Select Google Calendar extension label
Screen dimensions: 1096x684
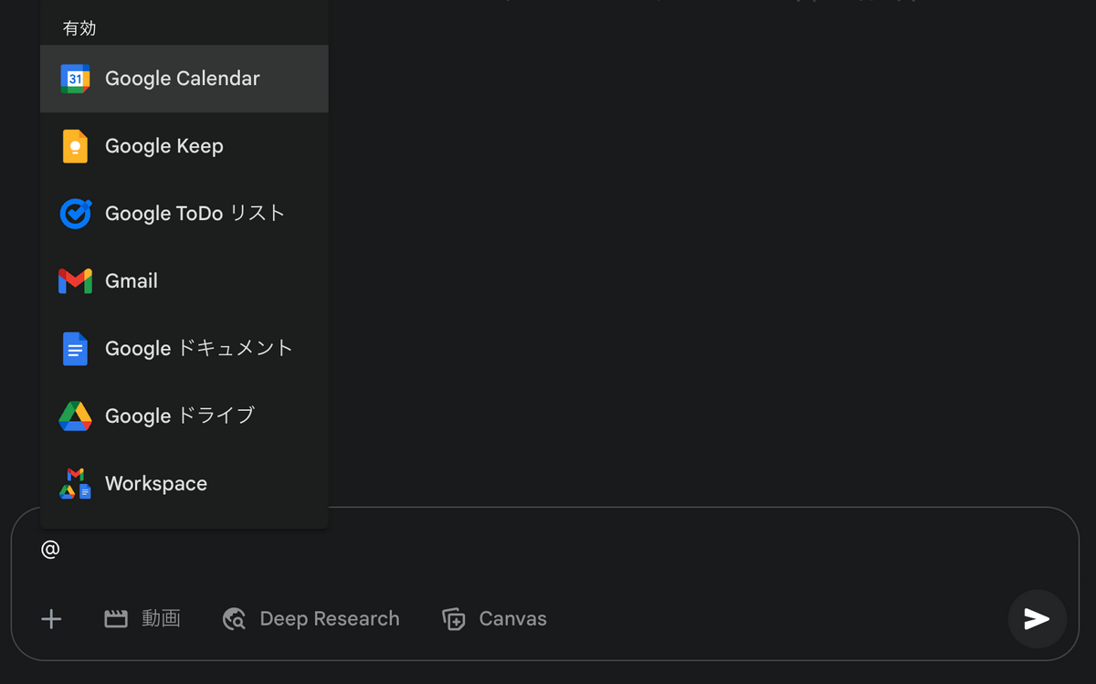(x=183, y=79)
